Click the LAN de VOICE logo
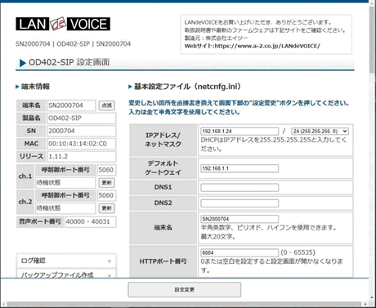The image size is (376, 308). (63, 24)
